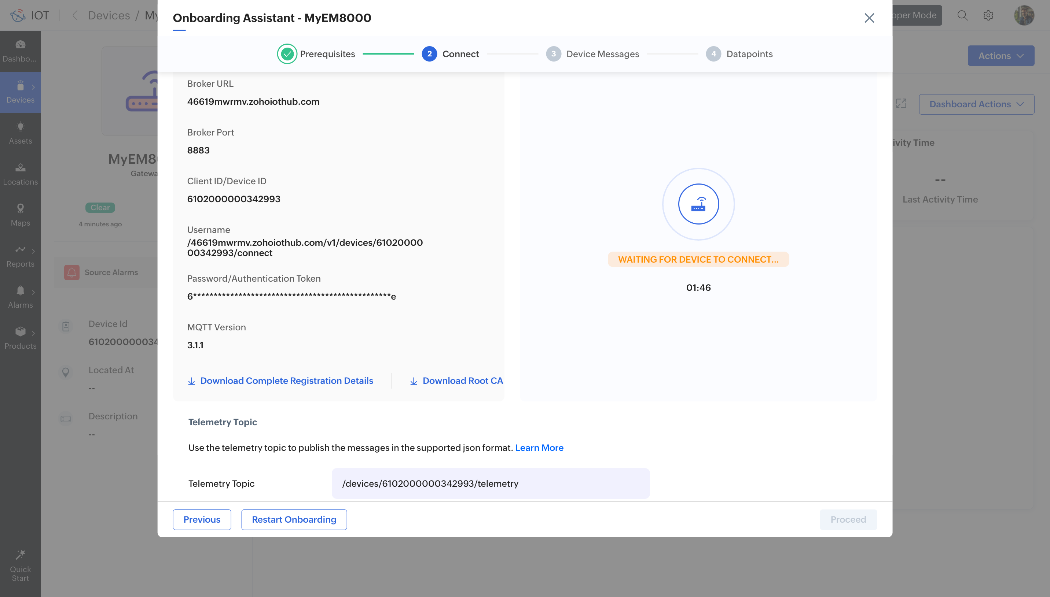Expand the Actions dropdown
The width and height of the screenshot is (1050, 597).
(1001, 56)
